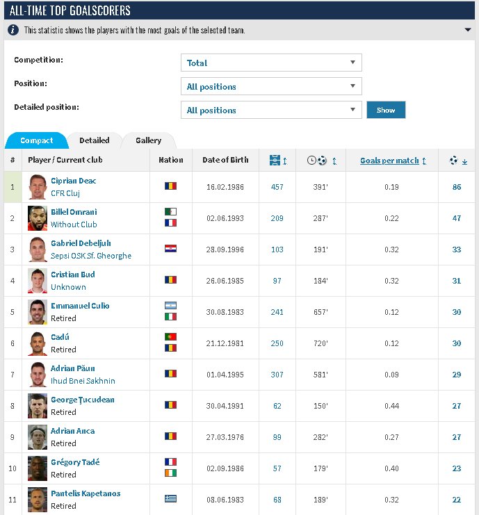Click the info icon beside statistic description
Viewport: 479px width, 515px height.
[13, 30]
